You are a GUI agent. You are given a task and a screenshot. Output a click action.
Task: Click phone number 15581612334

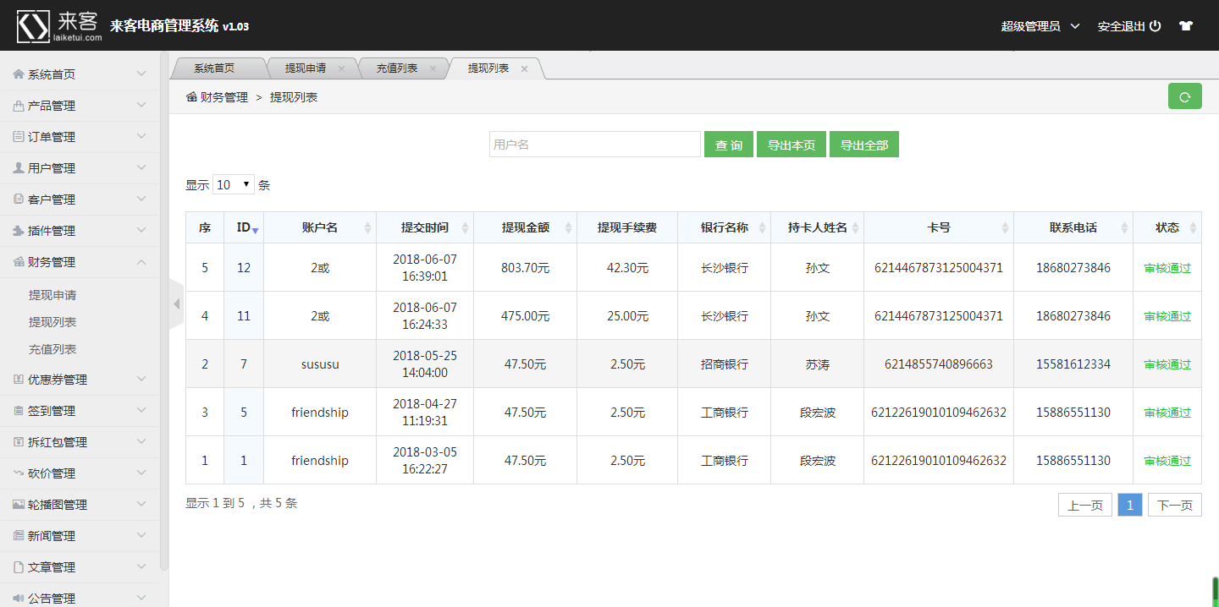tap(1073, 364)
